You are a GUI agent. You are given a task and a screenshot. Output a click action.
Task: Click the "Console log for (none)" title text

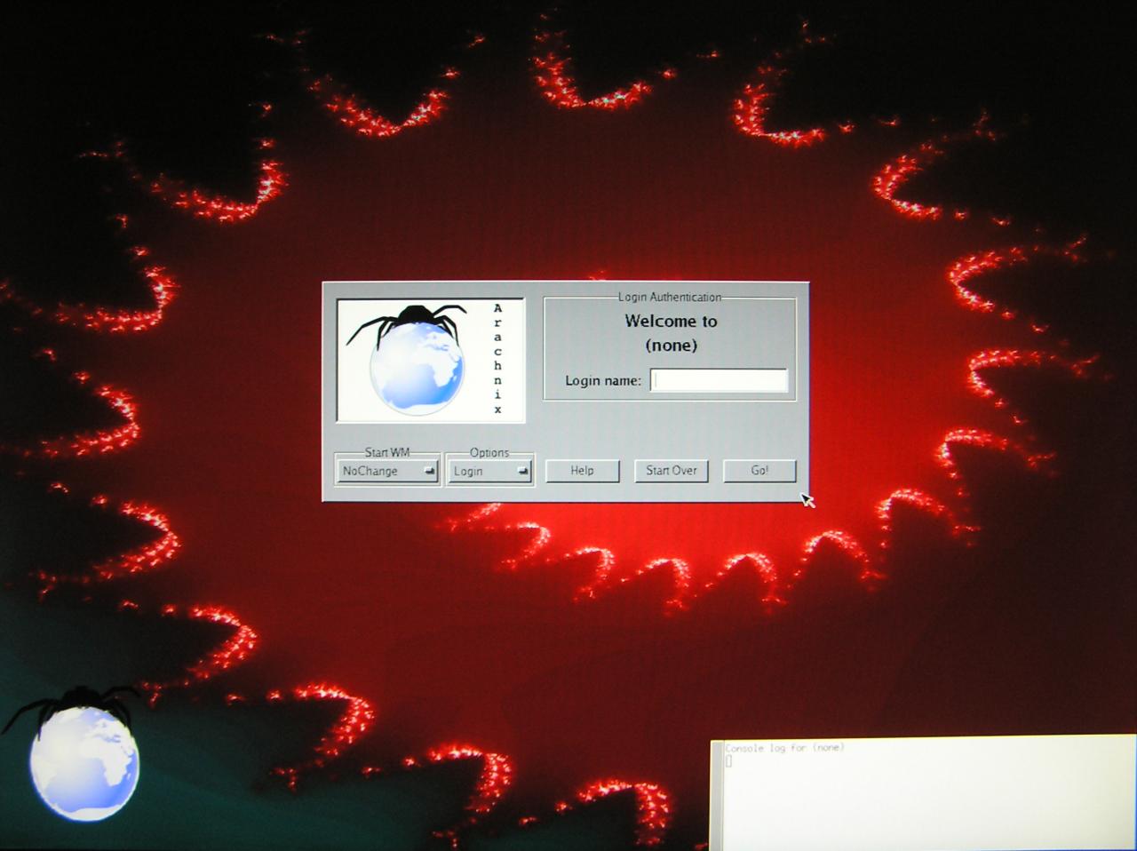[x=784, y=748]
